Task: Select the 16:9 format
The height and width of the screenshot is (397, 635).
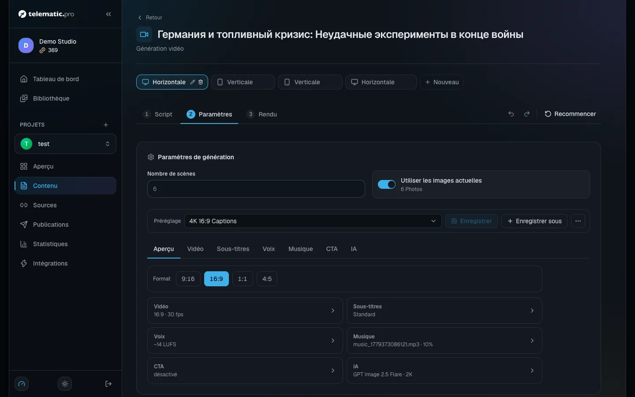Action: click(x=217, y=279)
